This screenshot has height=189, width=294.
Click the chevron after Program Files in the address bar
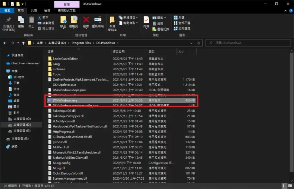93,43
